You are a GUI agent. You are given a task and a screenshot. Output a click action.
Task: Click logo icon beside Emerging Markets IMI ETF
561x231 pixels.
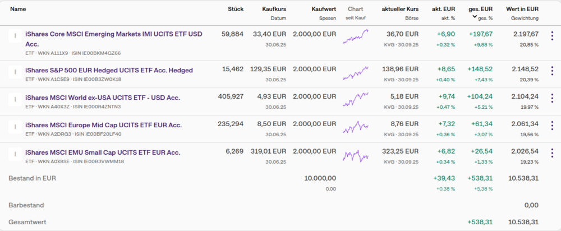tap(15, 37)
